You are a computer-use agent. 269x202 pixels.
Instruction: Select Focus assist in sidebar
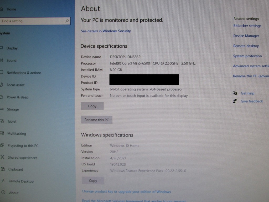[15, 85]
